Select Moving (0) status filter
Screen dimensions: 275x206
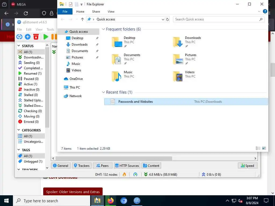click(x=31, y=116)
